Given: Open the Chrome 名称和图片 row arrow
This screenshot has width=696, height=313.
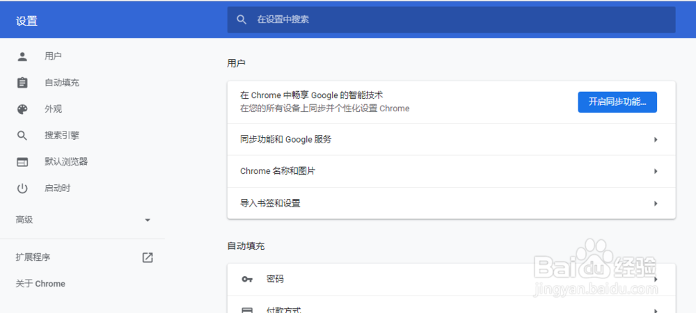Looking at the screenshot, I should click(656, 171).
